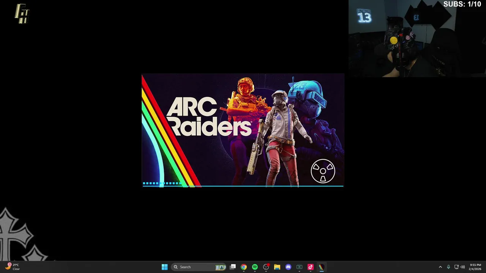Open Task View from the taskbar
The width and height of the screenshot is (486, 273).
[233, 267]
